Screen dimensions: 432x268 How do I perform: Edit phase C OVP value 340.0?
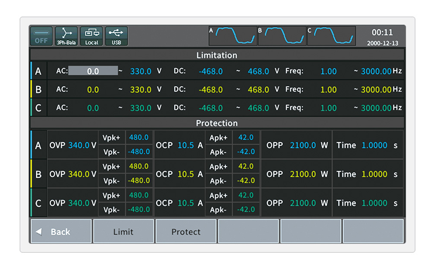[79, 203]
